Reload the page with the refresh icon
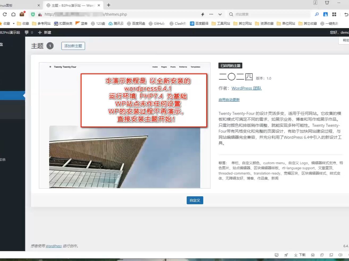 (5, 14)
